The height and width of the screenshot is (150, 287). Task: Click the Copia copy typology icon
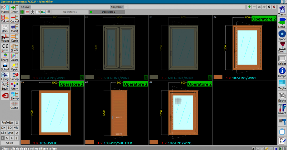tap(14, 38)
